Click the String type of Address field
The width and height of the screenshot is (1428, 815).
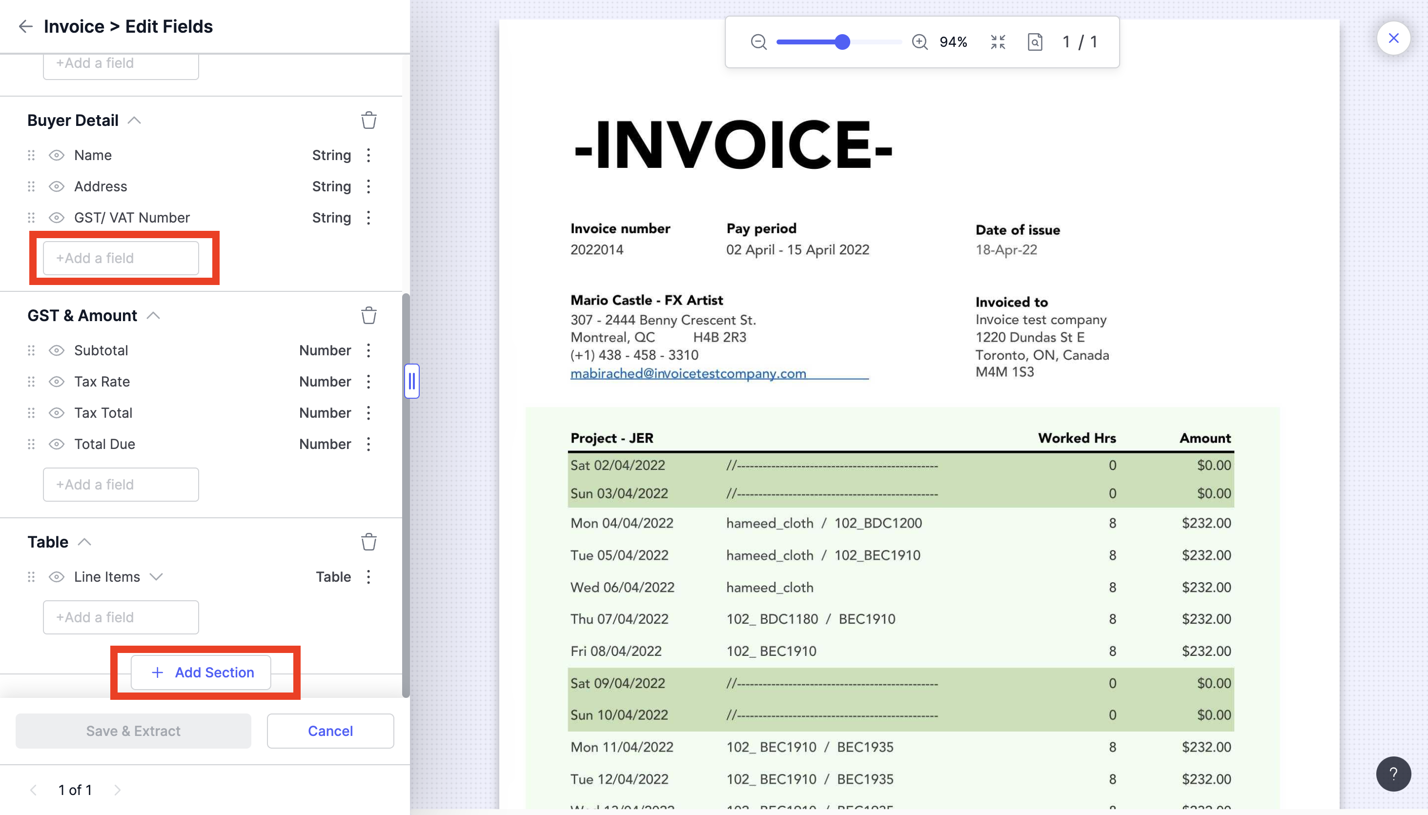[331, 186]
